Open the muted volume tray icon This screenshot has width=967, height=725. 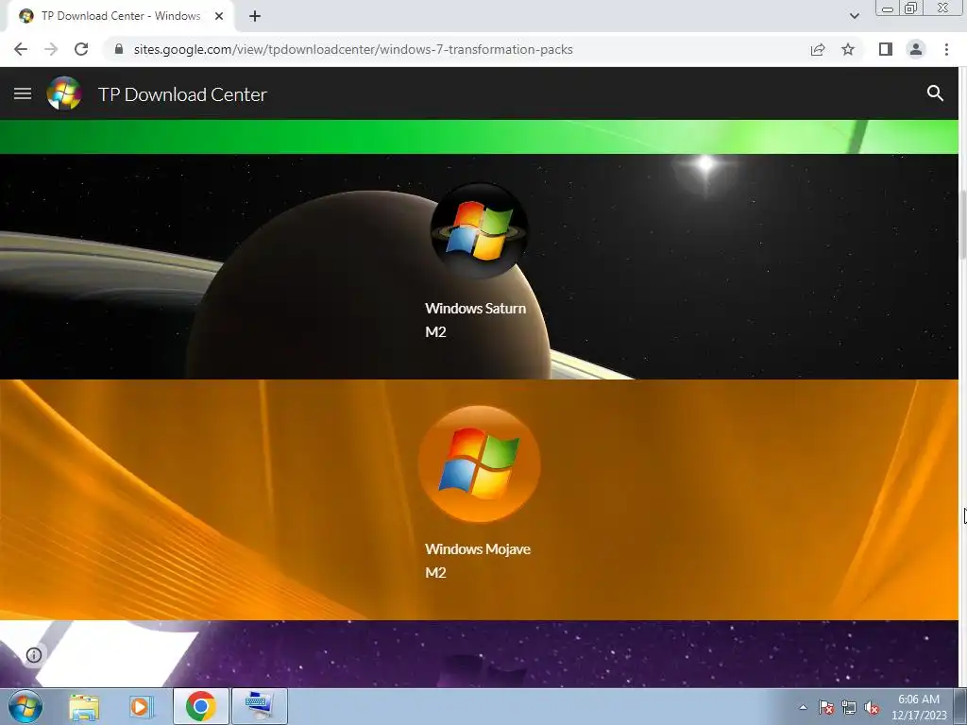pyautogui.click(x=872, y=707)
